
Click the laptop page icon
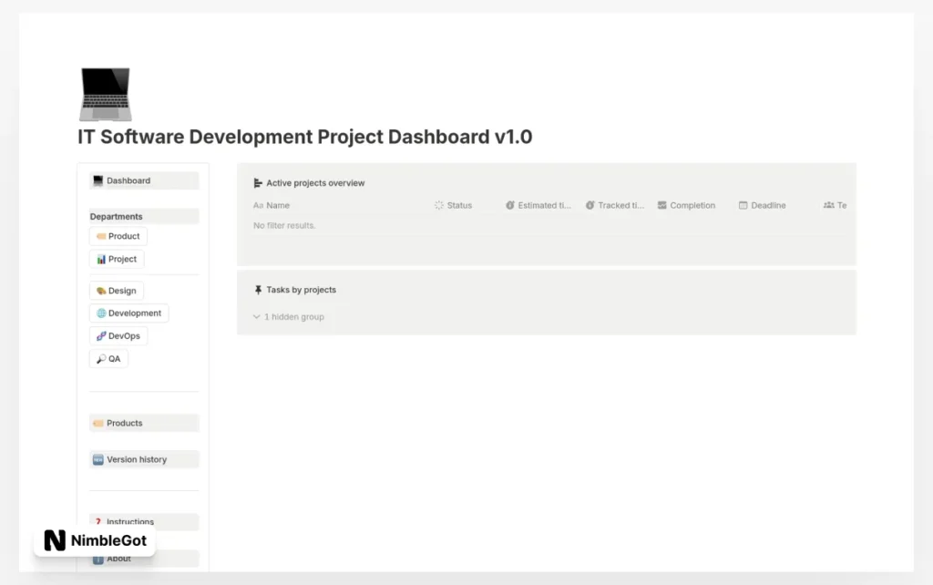106,94
